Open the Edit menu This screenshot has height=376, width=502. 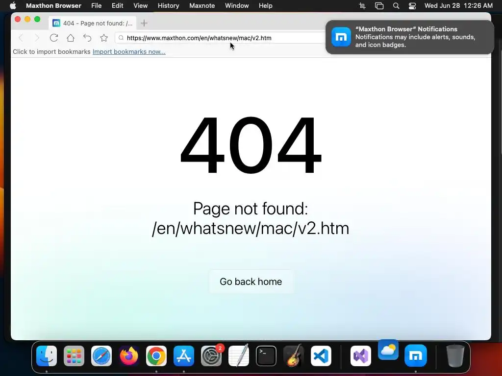[x=118, y=6]
